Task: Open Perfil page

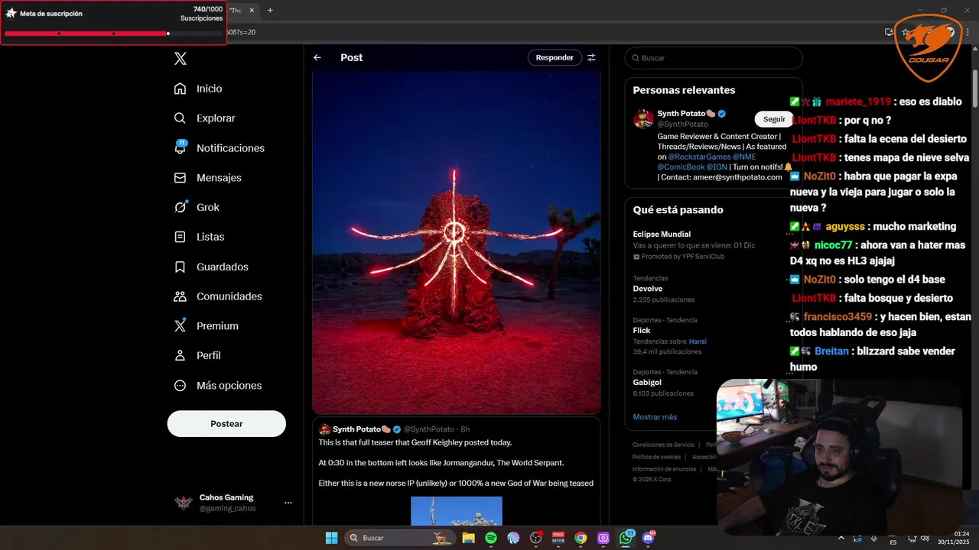Action: 197,355
